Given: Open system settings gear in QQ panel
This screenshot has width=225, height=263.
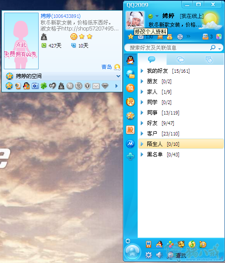Looking at the screenshot, I should 149,255.
